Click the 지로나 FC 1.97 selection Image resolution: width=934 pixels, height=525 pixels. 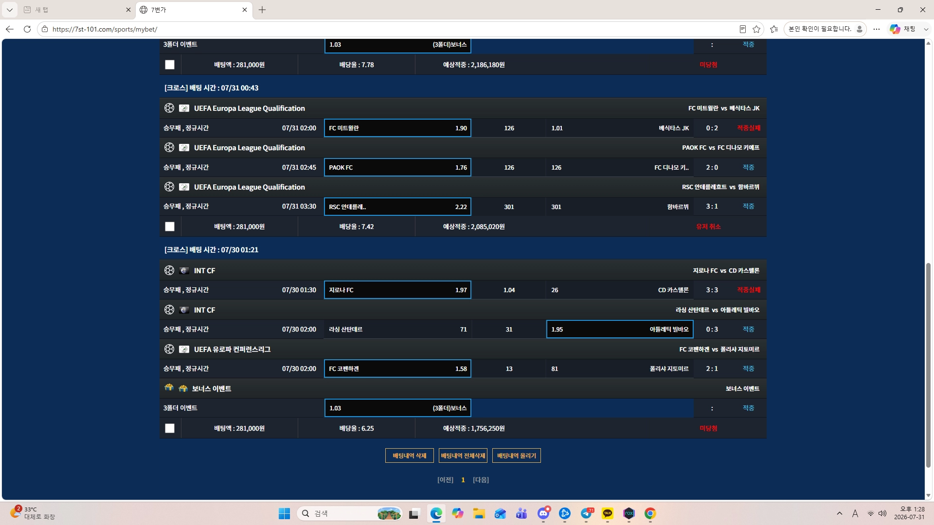[397, 290]
